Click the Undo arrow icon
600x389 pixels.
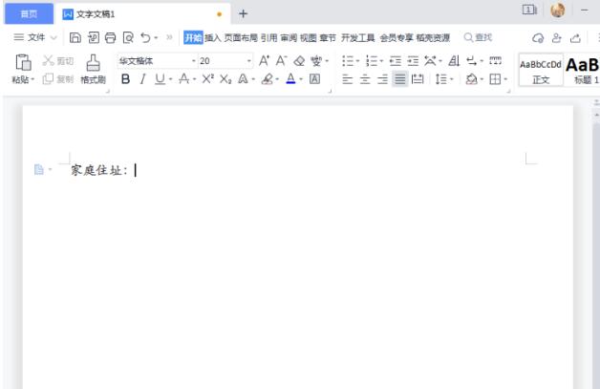click(x=145, y=37)
